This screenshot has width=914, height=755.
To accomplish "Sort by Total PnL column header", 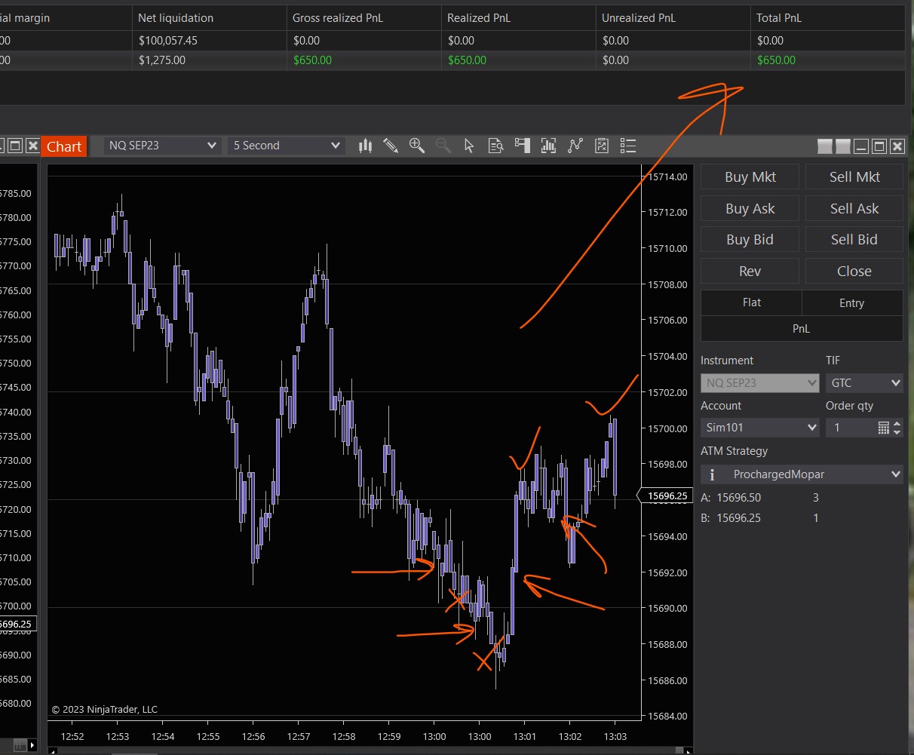I will point(828,17).
